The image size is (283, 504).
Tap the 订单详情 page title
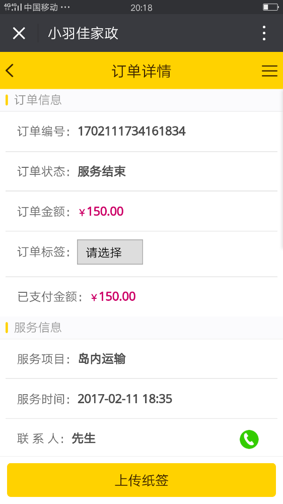[x=141, y=71]
